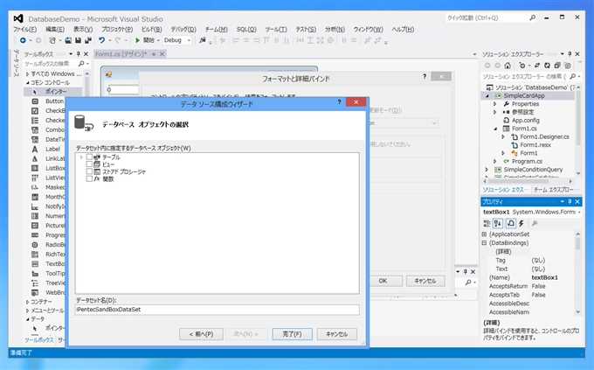Click the Sync with Active Document icon

point(537,66)
